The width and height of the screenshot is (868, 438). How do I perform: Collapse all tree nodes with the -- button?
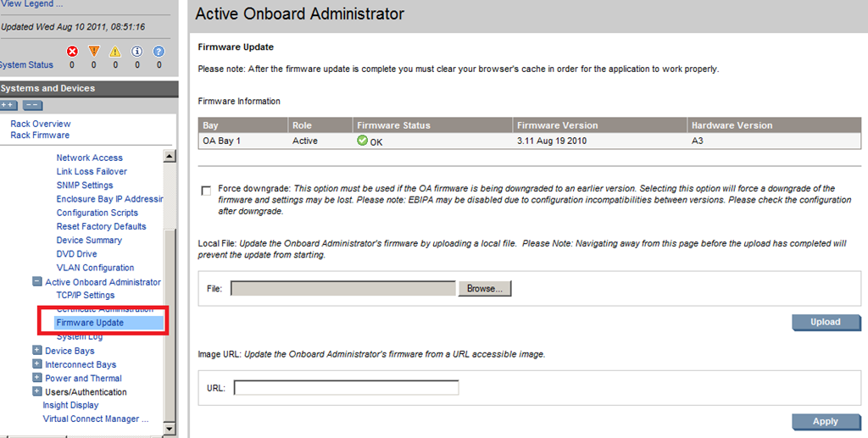tap(31, 105)
